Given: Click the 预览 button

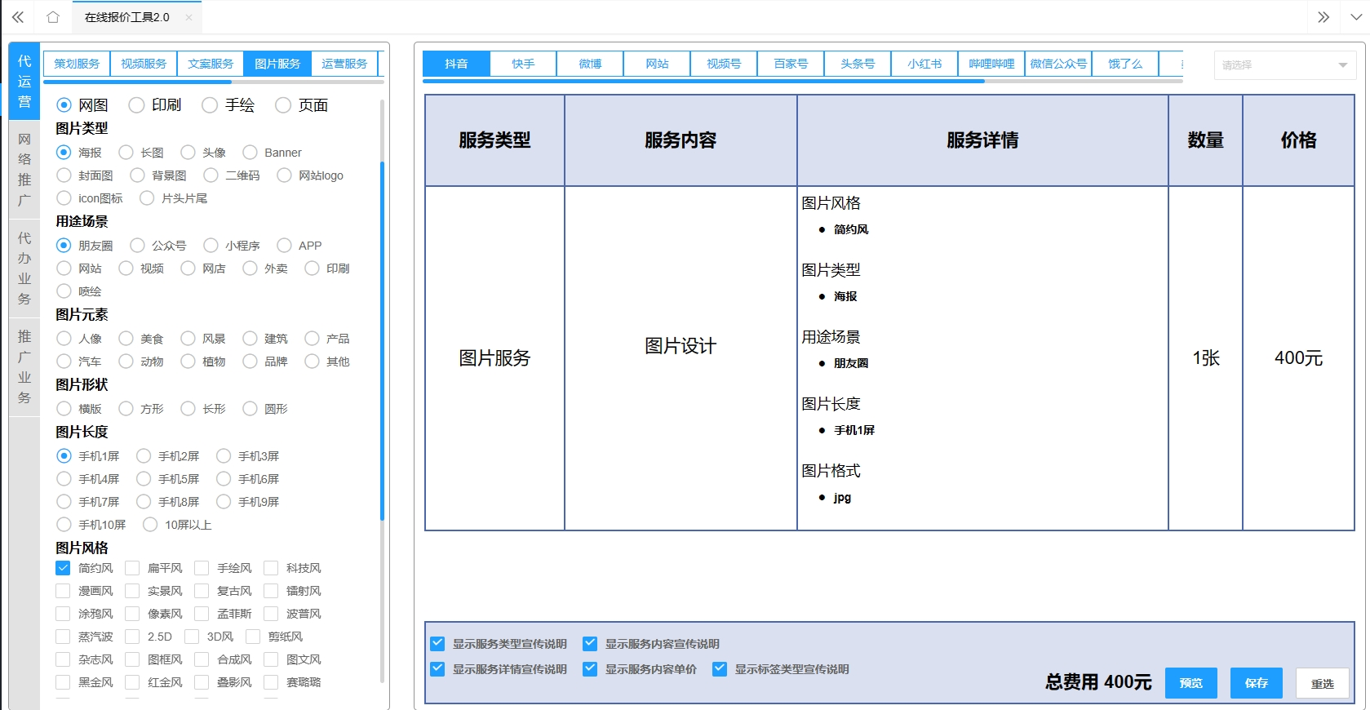Looking at the screenshot, I should (x=1190, y=683).
